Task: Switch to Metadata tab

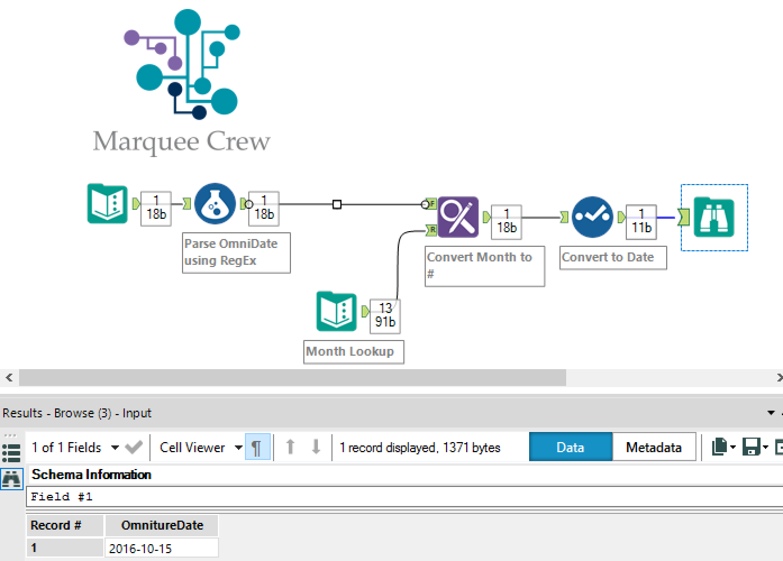Action: 654,447
